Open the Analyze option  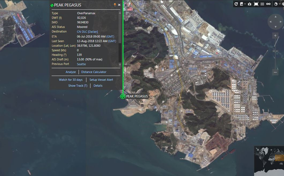(71, 72)
